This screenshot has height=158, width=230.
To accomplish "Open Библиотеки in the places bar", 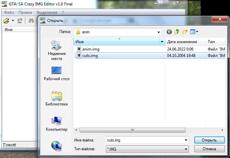I will click(57, 98).
